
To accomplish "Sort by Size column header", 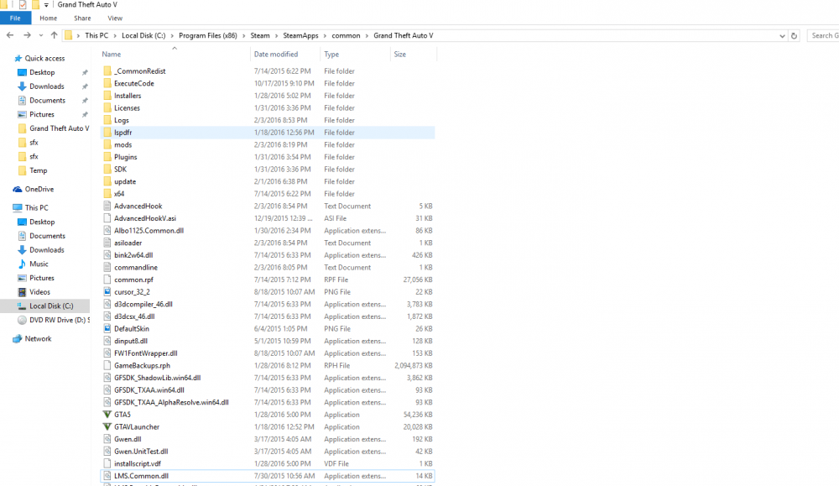I will coord(414,54).
